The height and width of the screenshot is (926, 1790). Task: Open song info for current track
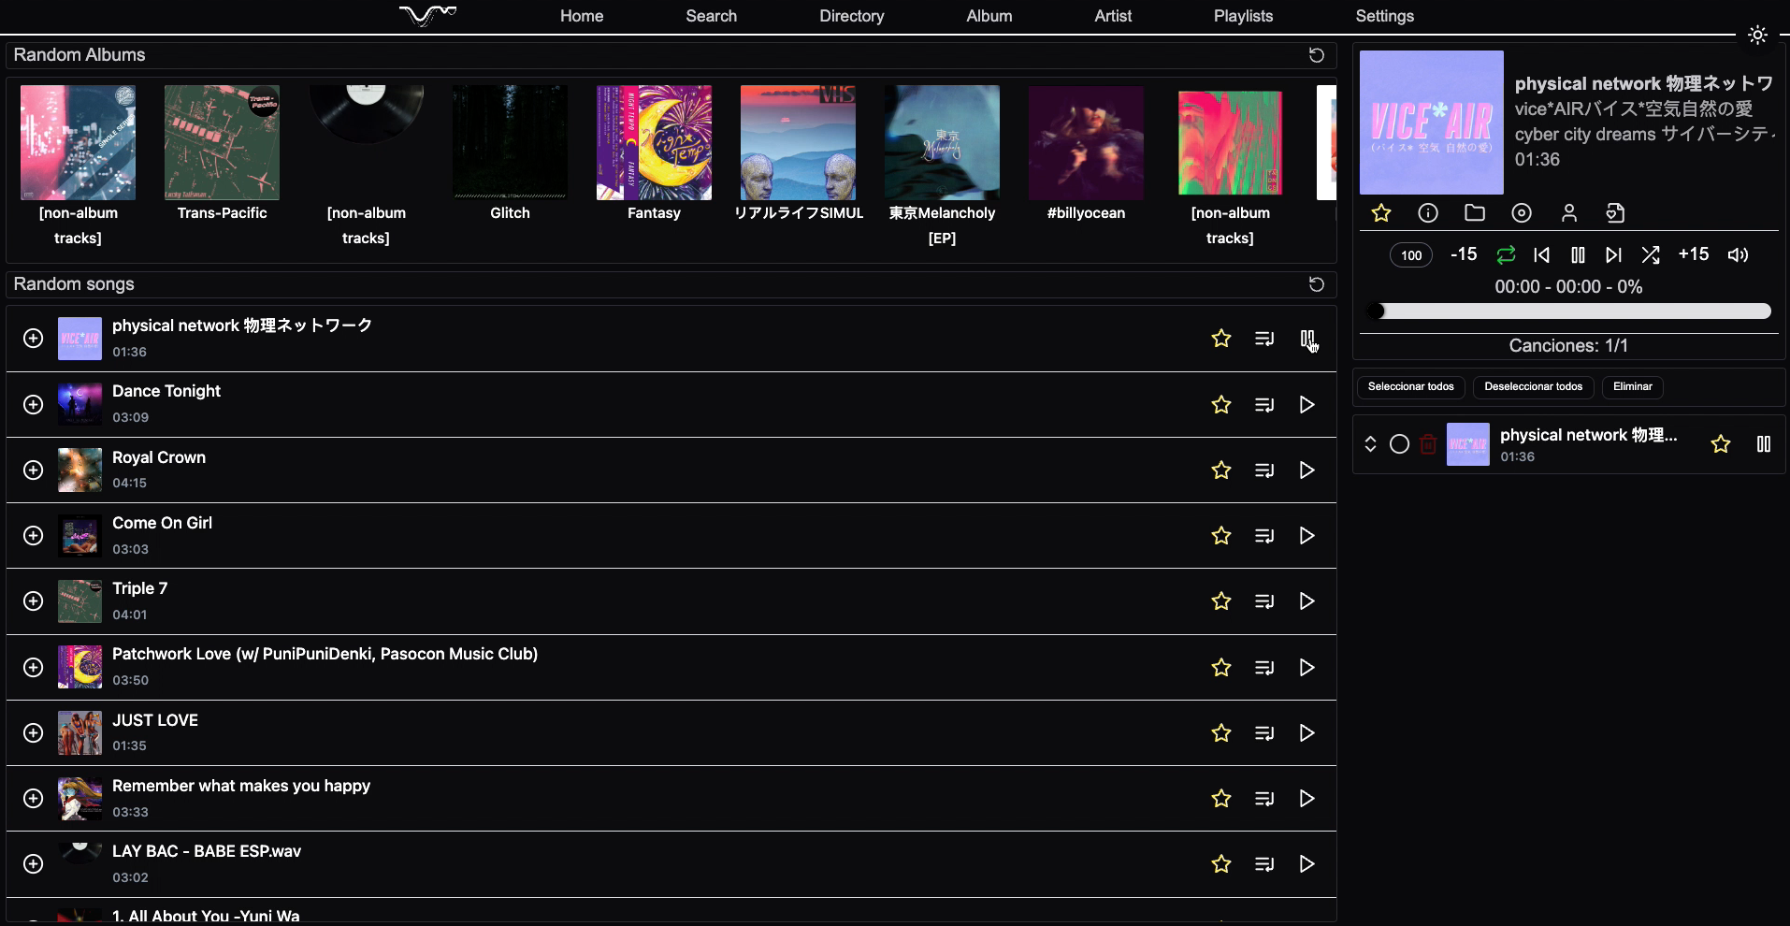point(1428,213)
